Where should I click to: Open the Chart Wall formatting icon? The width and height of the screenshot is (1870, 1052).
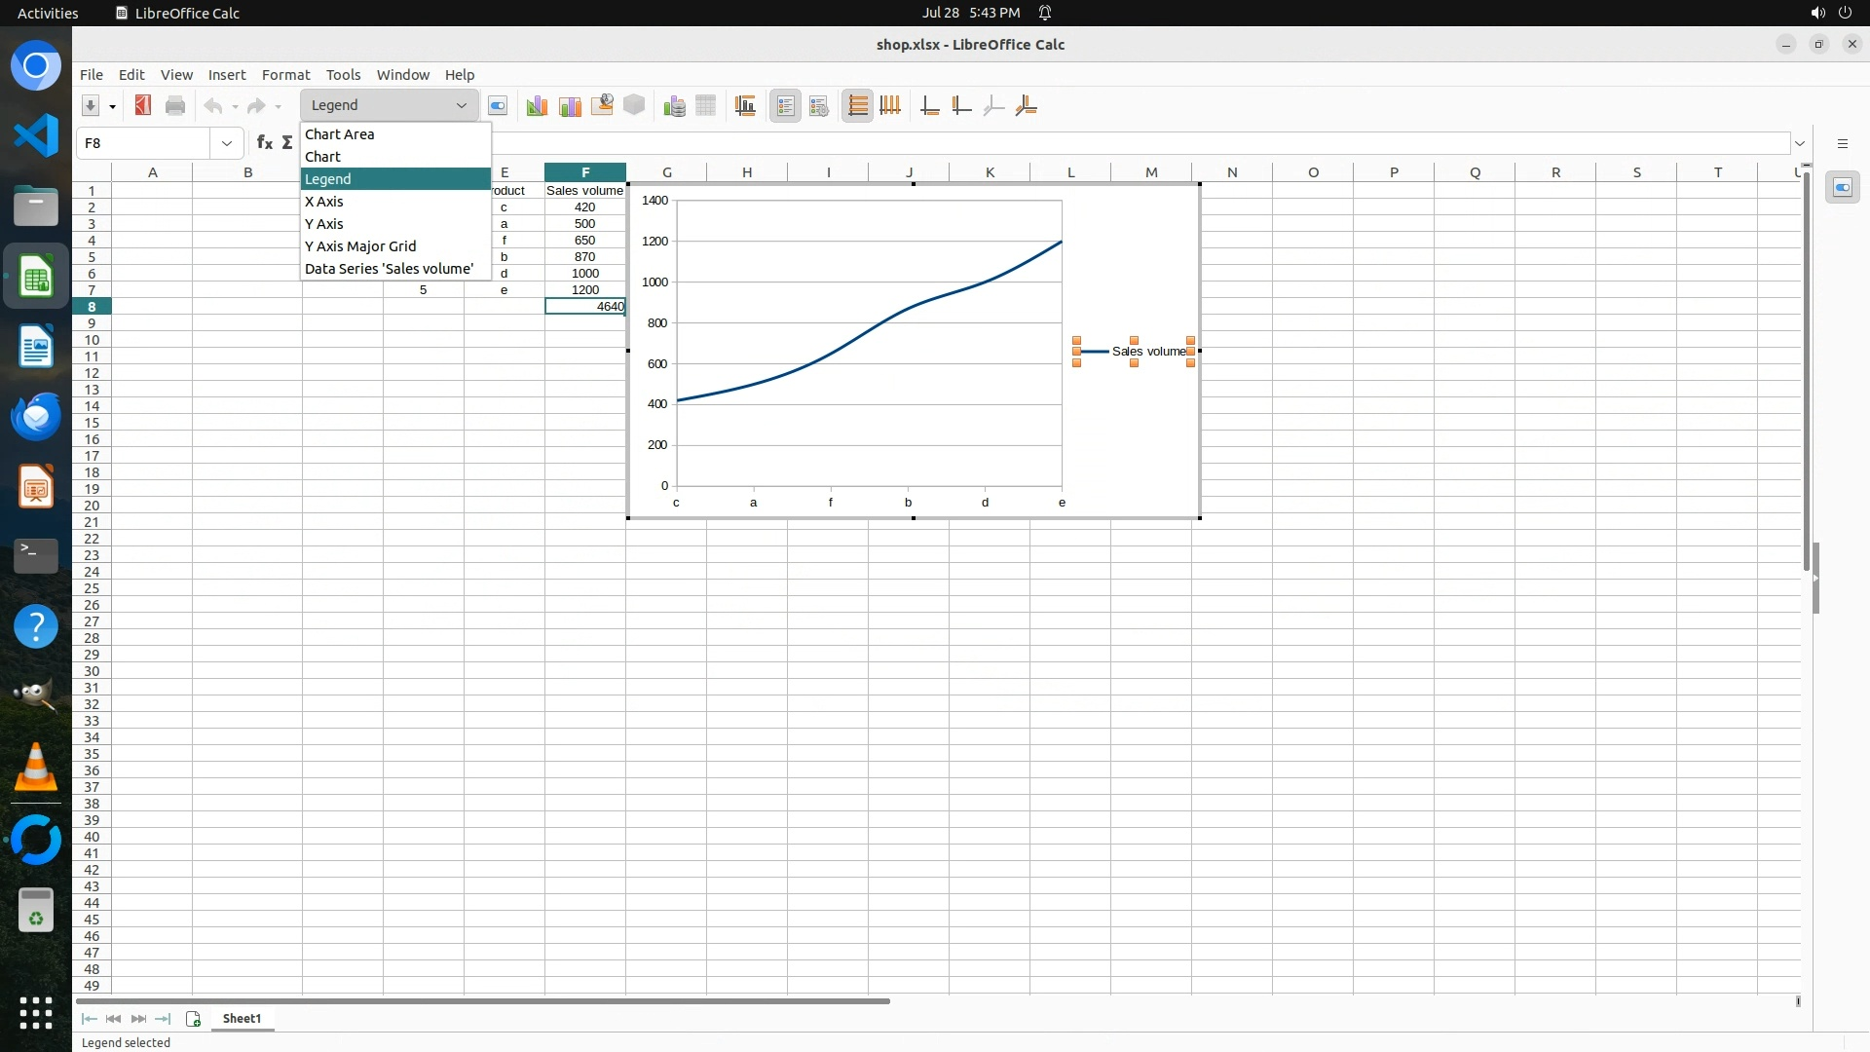point(570,106)
